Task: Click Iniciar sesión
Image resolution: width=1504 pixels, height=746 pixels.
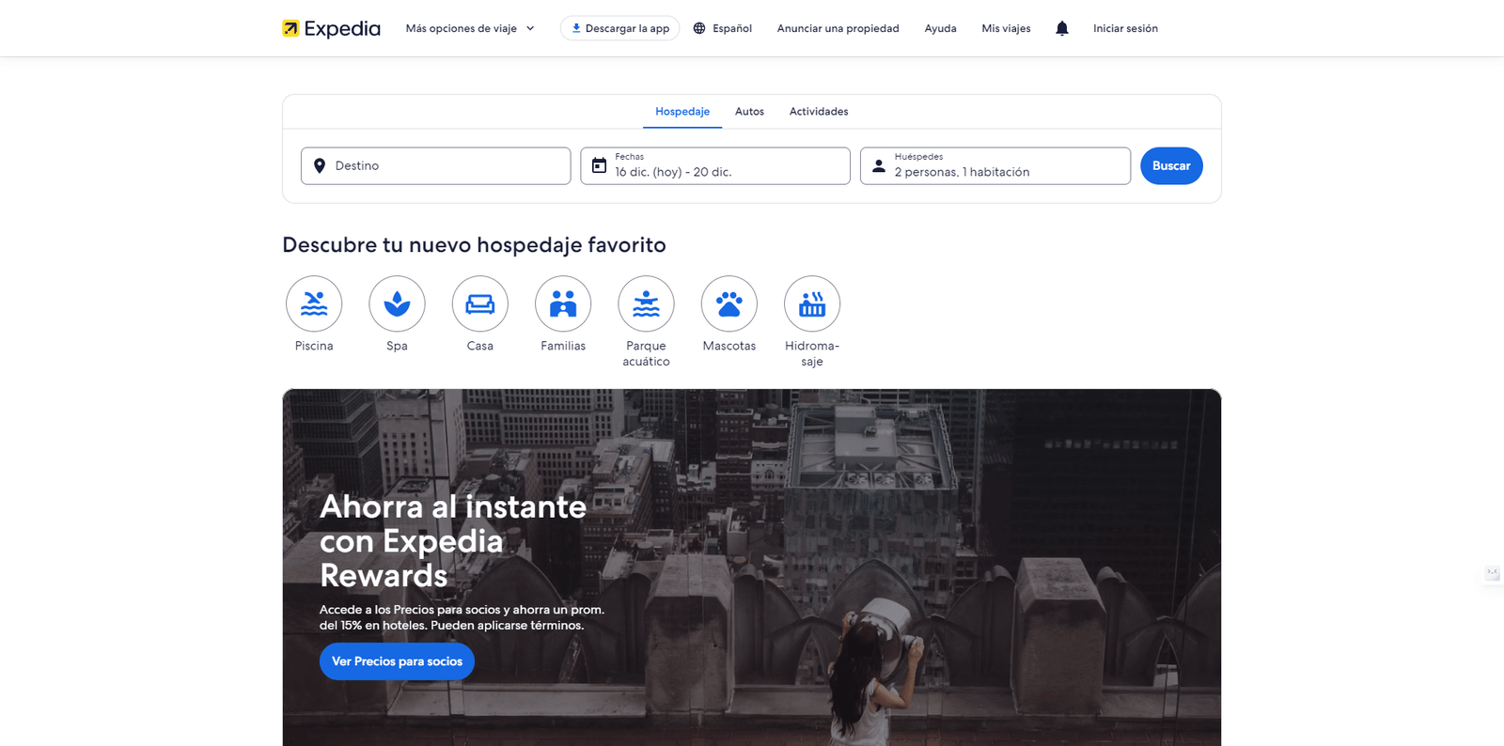Action: point(1125,28)
